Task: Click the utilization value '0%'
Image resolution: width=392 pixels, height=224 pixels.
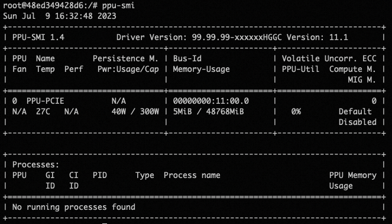Action: 296,111
